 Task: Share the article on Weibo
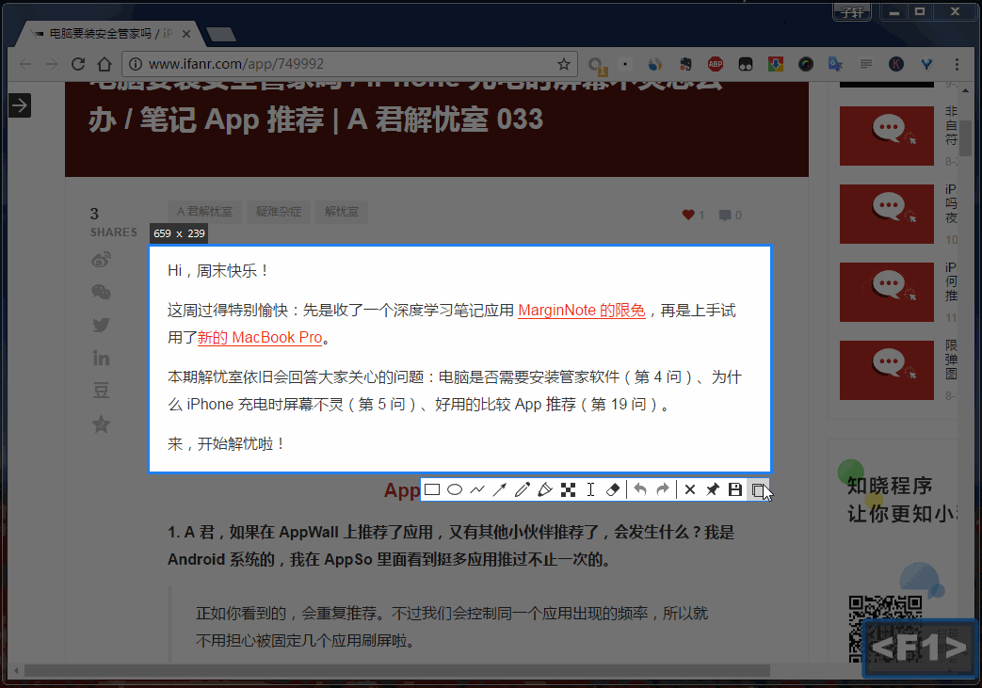[x=101, y=259]
